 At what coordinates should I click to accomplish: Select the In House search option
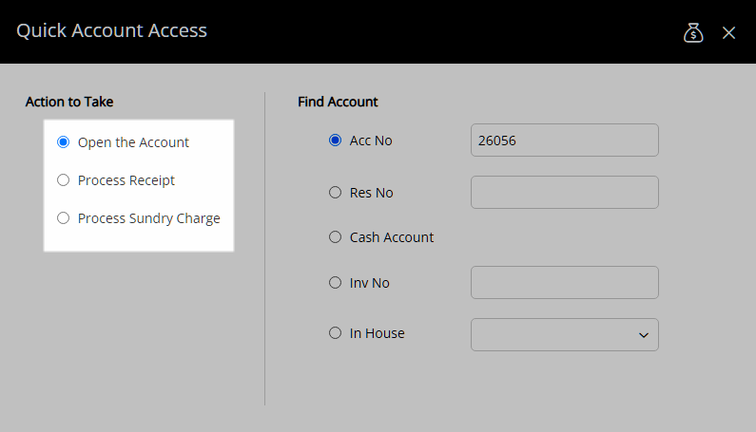coord(335,333)
